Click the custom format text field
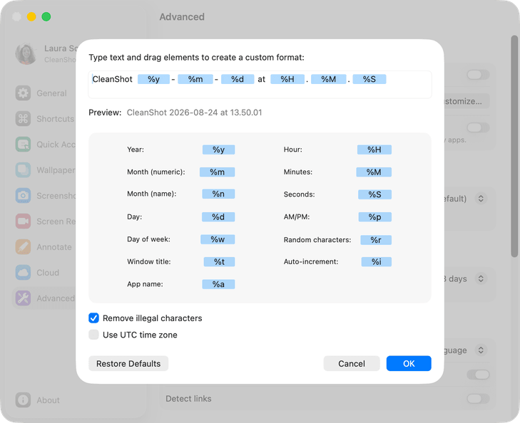Image resolution: width=520 pixels, height=423 pixels. [x=260, y=85]
